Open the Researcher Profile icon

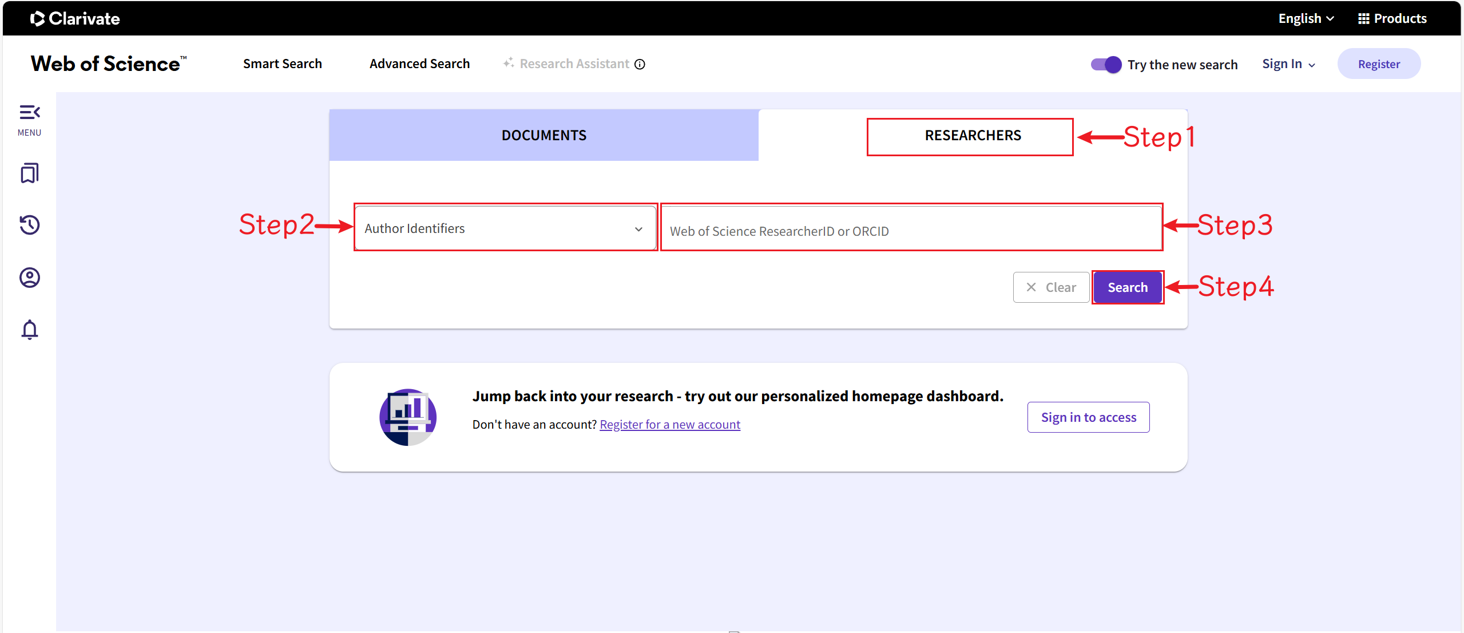pyautogui.click(x=29, y=277)
